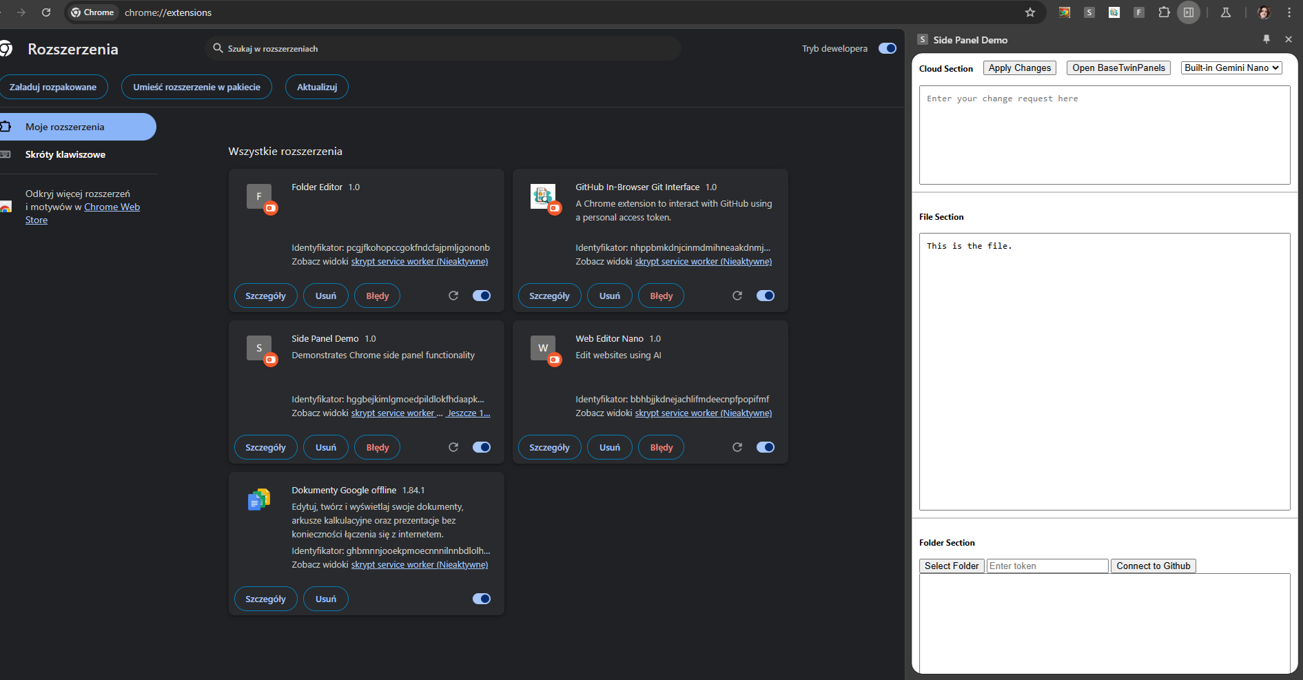
Task: Click Usuń on the Web Editor Nano card
Action: click(610, 447)
